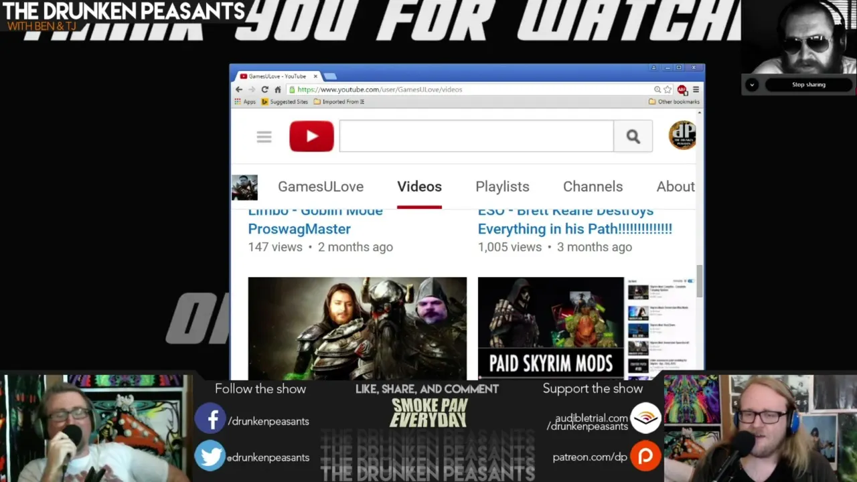
Task: Open Suggested Sites bookmark
Action: click(285, 102)
